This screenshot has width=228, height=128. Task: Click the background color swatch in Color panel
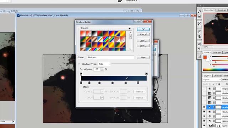(208, 60)
